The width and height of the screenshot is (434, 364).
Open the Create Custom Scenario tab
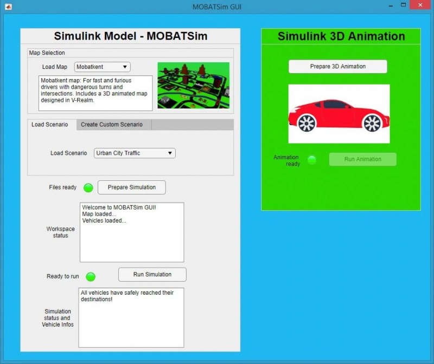(112, 125)
